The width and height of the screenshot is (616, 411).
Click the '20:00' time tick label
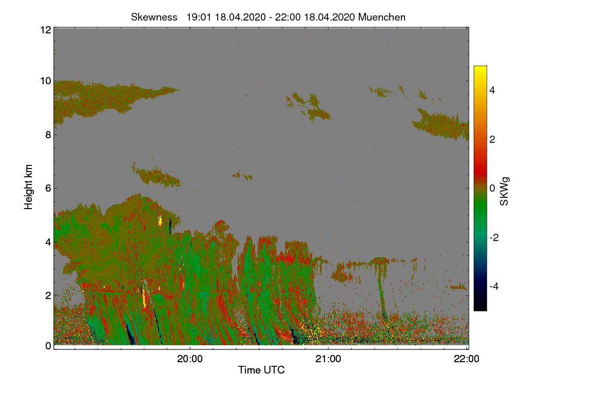coord(190,360)
